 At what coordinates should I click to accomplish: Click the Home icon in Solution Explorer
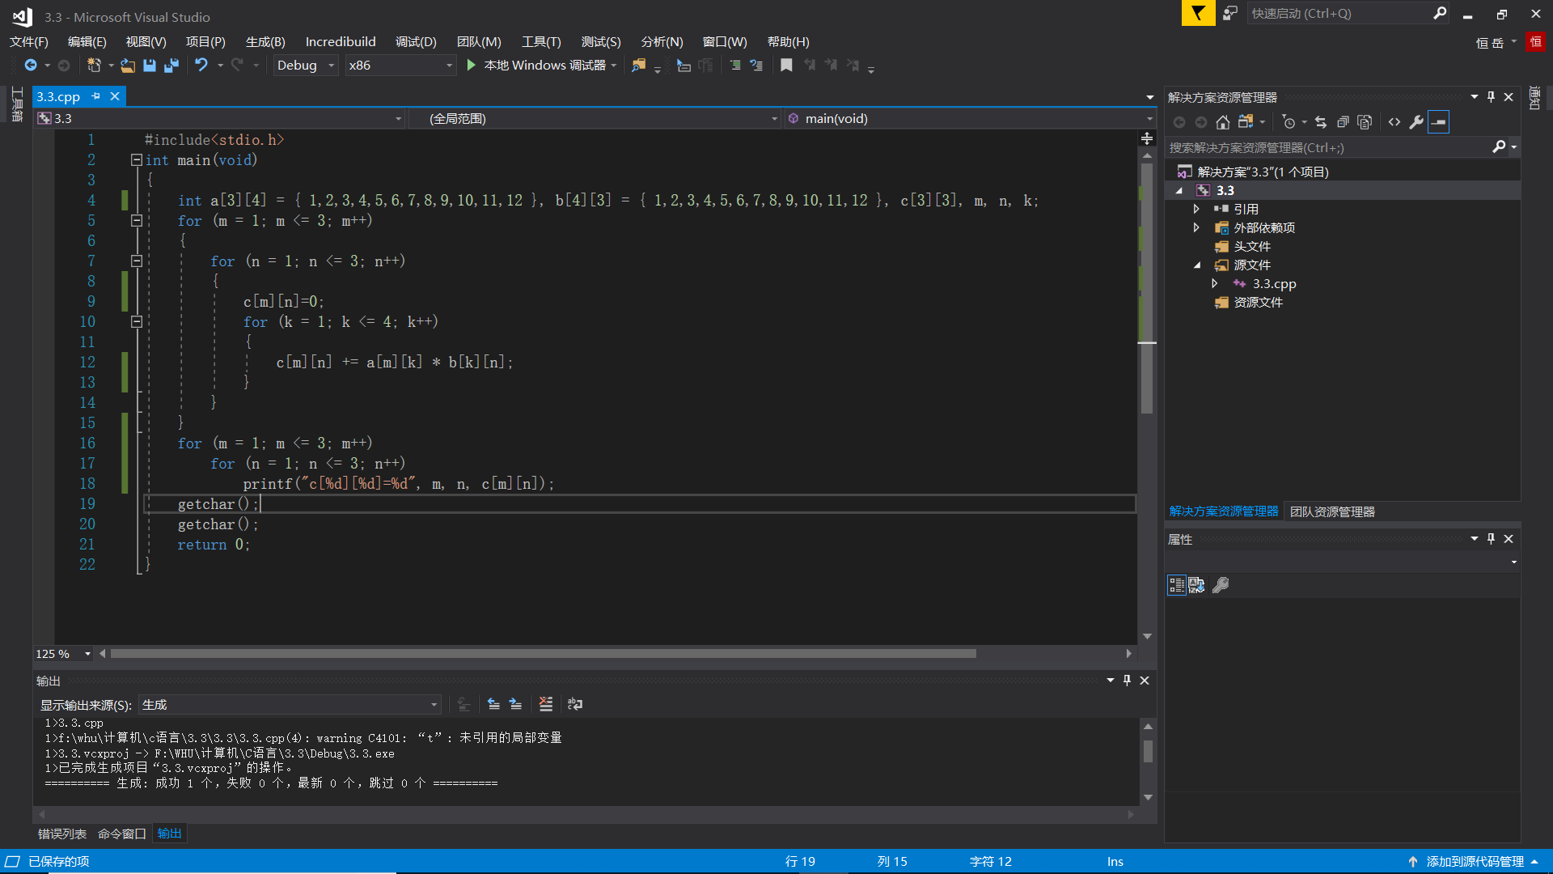pyautogui.click(x=1223, y=122)
